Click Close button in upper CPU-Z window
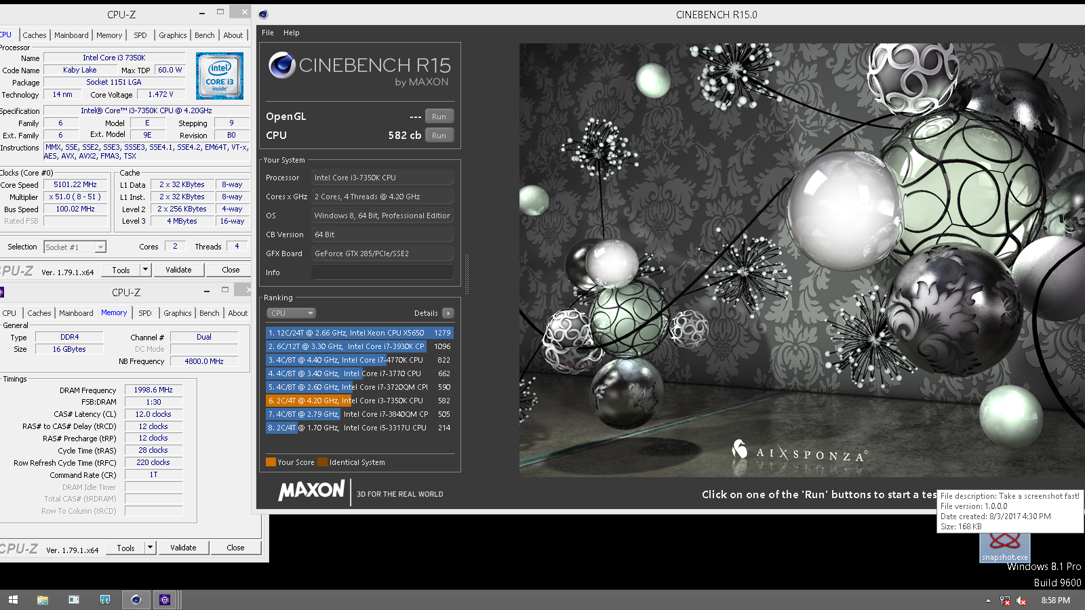This screenshot has height=610, width=1085. [231, 270]
